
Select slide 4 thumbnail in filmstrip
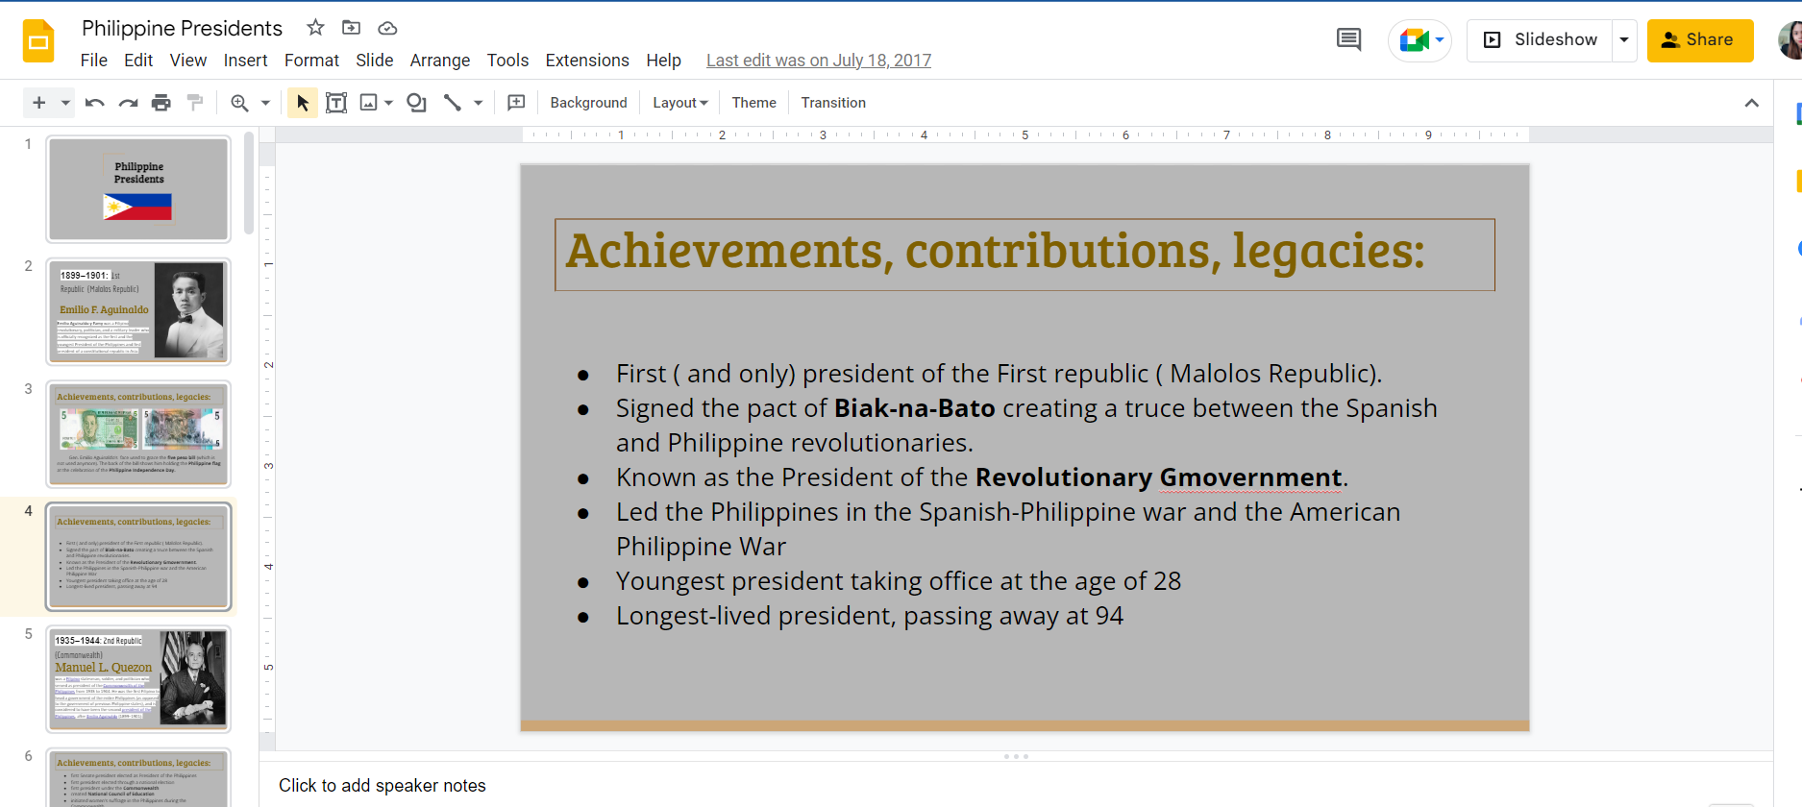[139, 557]
